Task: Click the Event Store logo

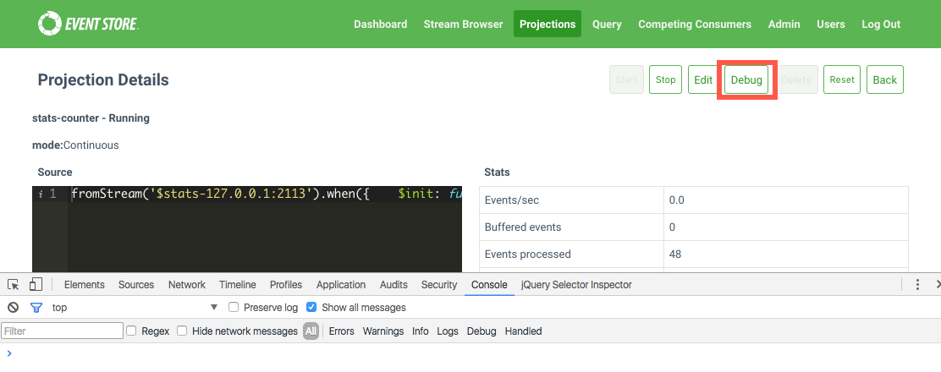Action: pos(88,24)
